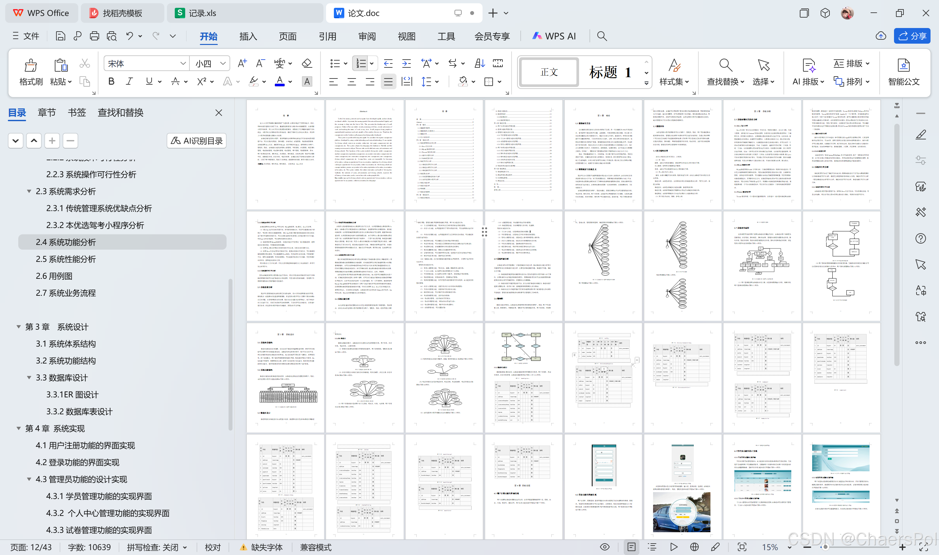Toggle Bold formatting
The image size is (939, 555).
(111, 81)
